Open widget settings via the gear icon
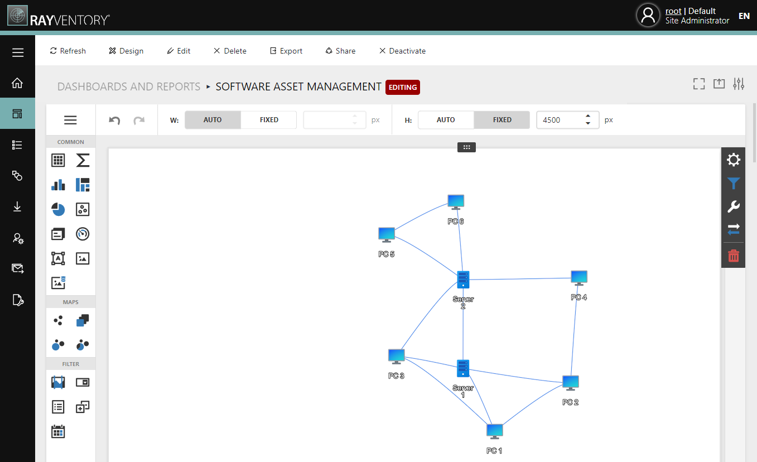Screen dimensions: 757x462 pos(733,160)
